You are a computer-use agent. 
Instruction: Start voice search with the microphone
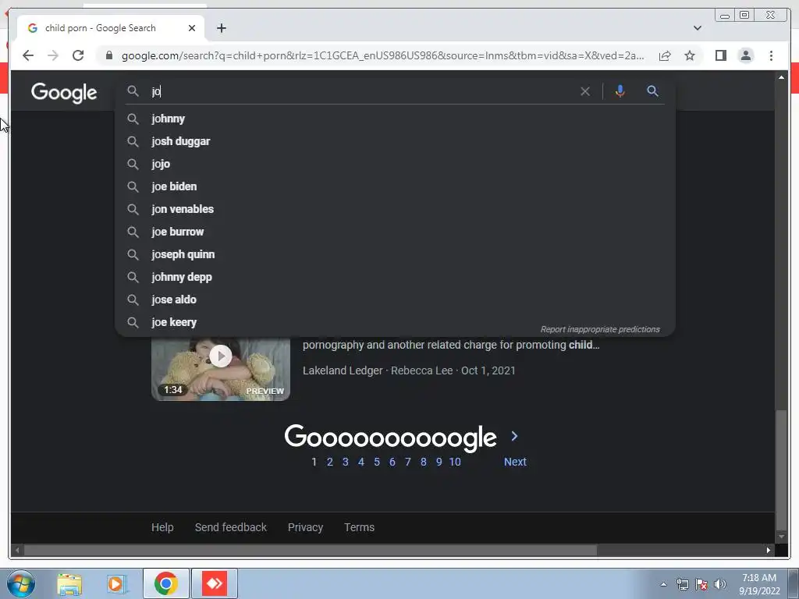click(620, 91)
